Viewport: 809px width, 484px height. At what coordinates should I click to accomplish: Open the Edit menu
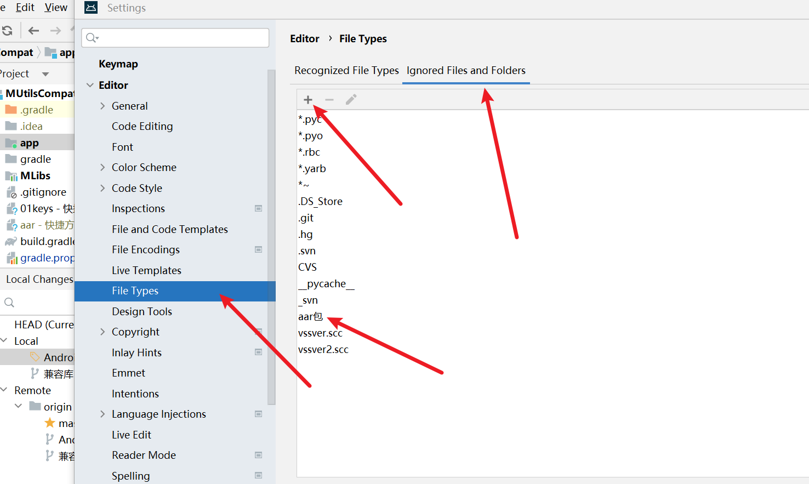pyautogui.click(x=25, y=7)
